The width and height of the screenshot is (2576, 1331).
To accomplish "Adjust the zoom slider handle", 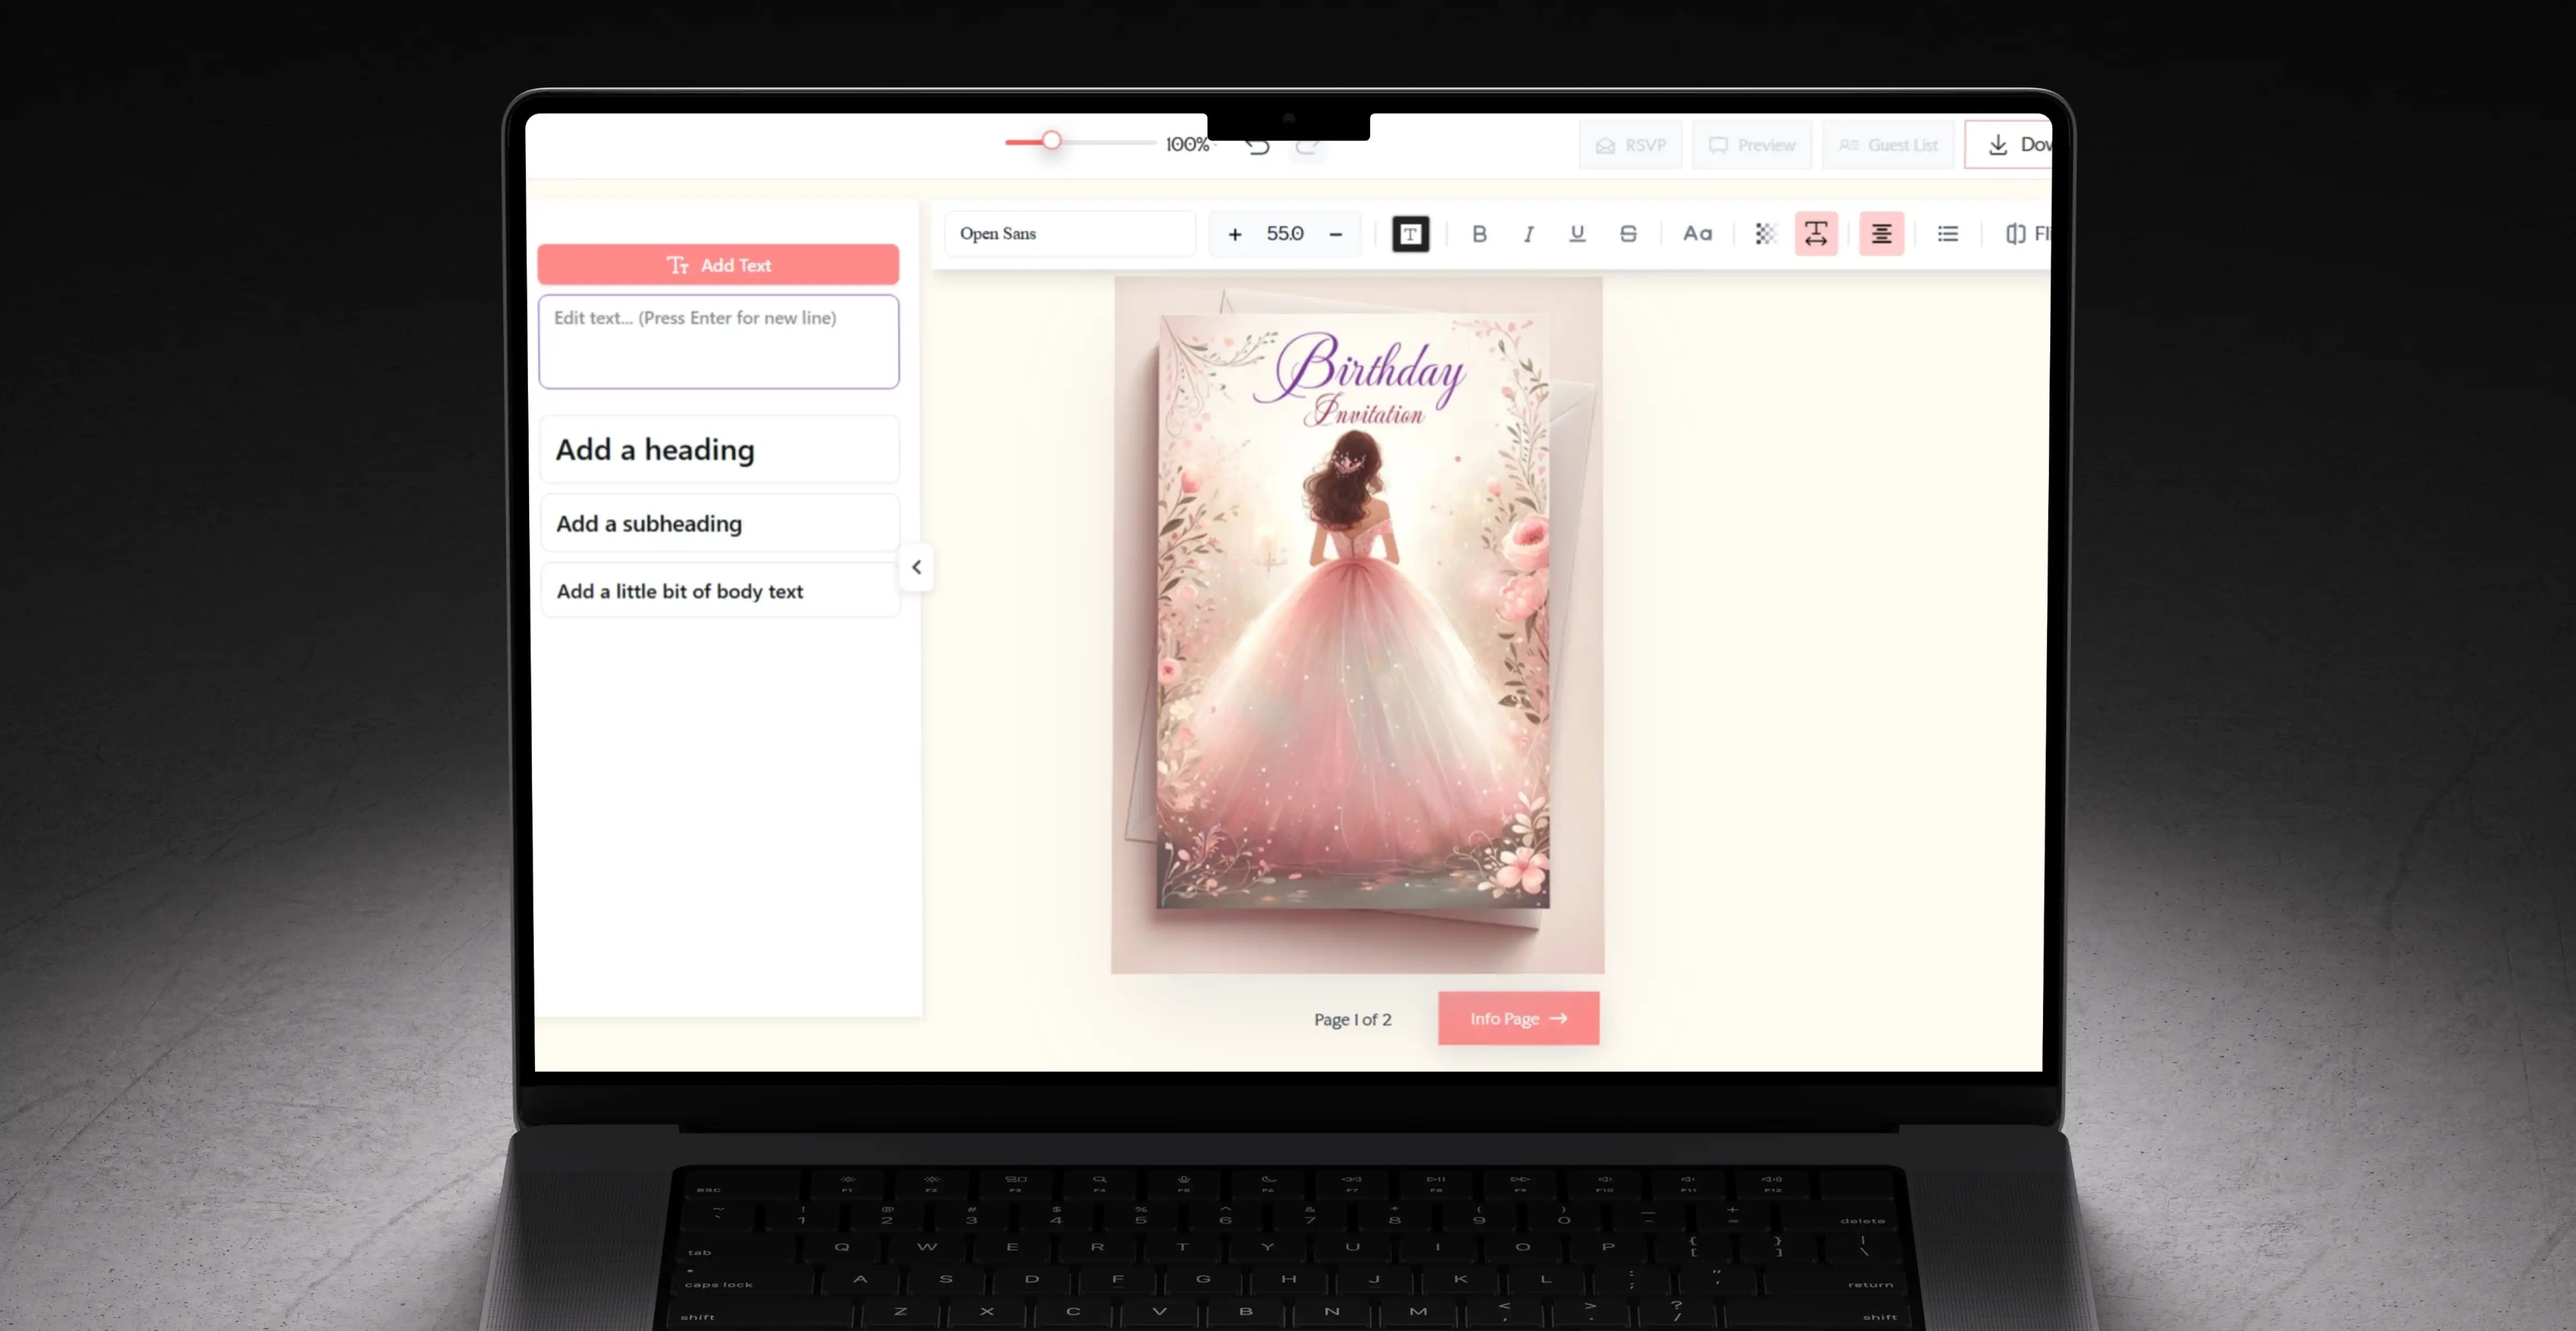I will pos(1051,141).
